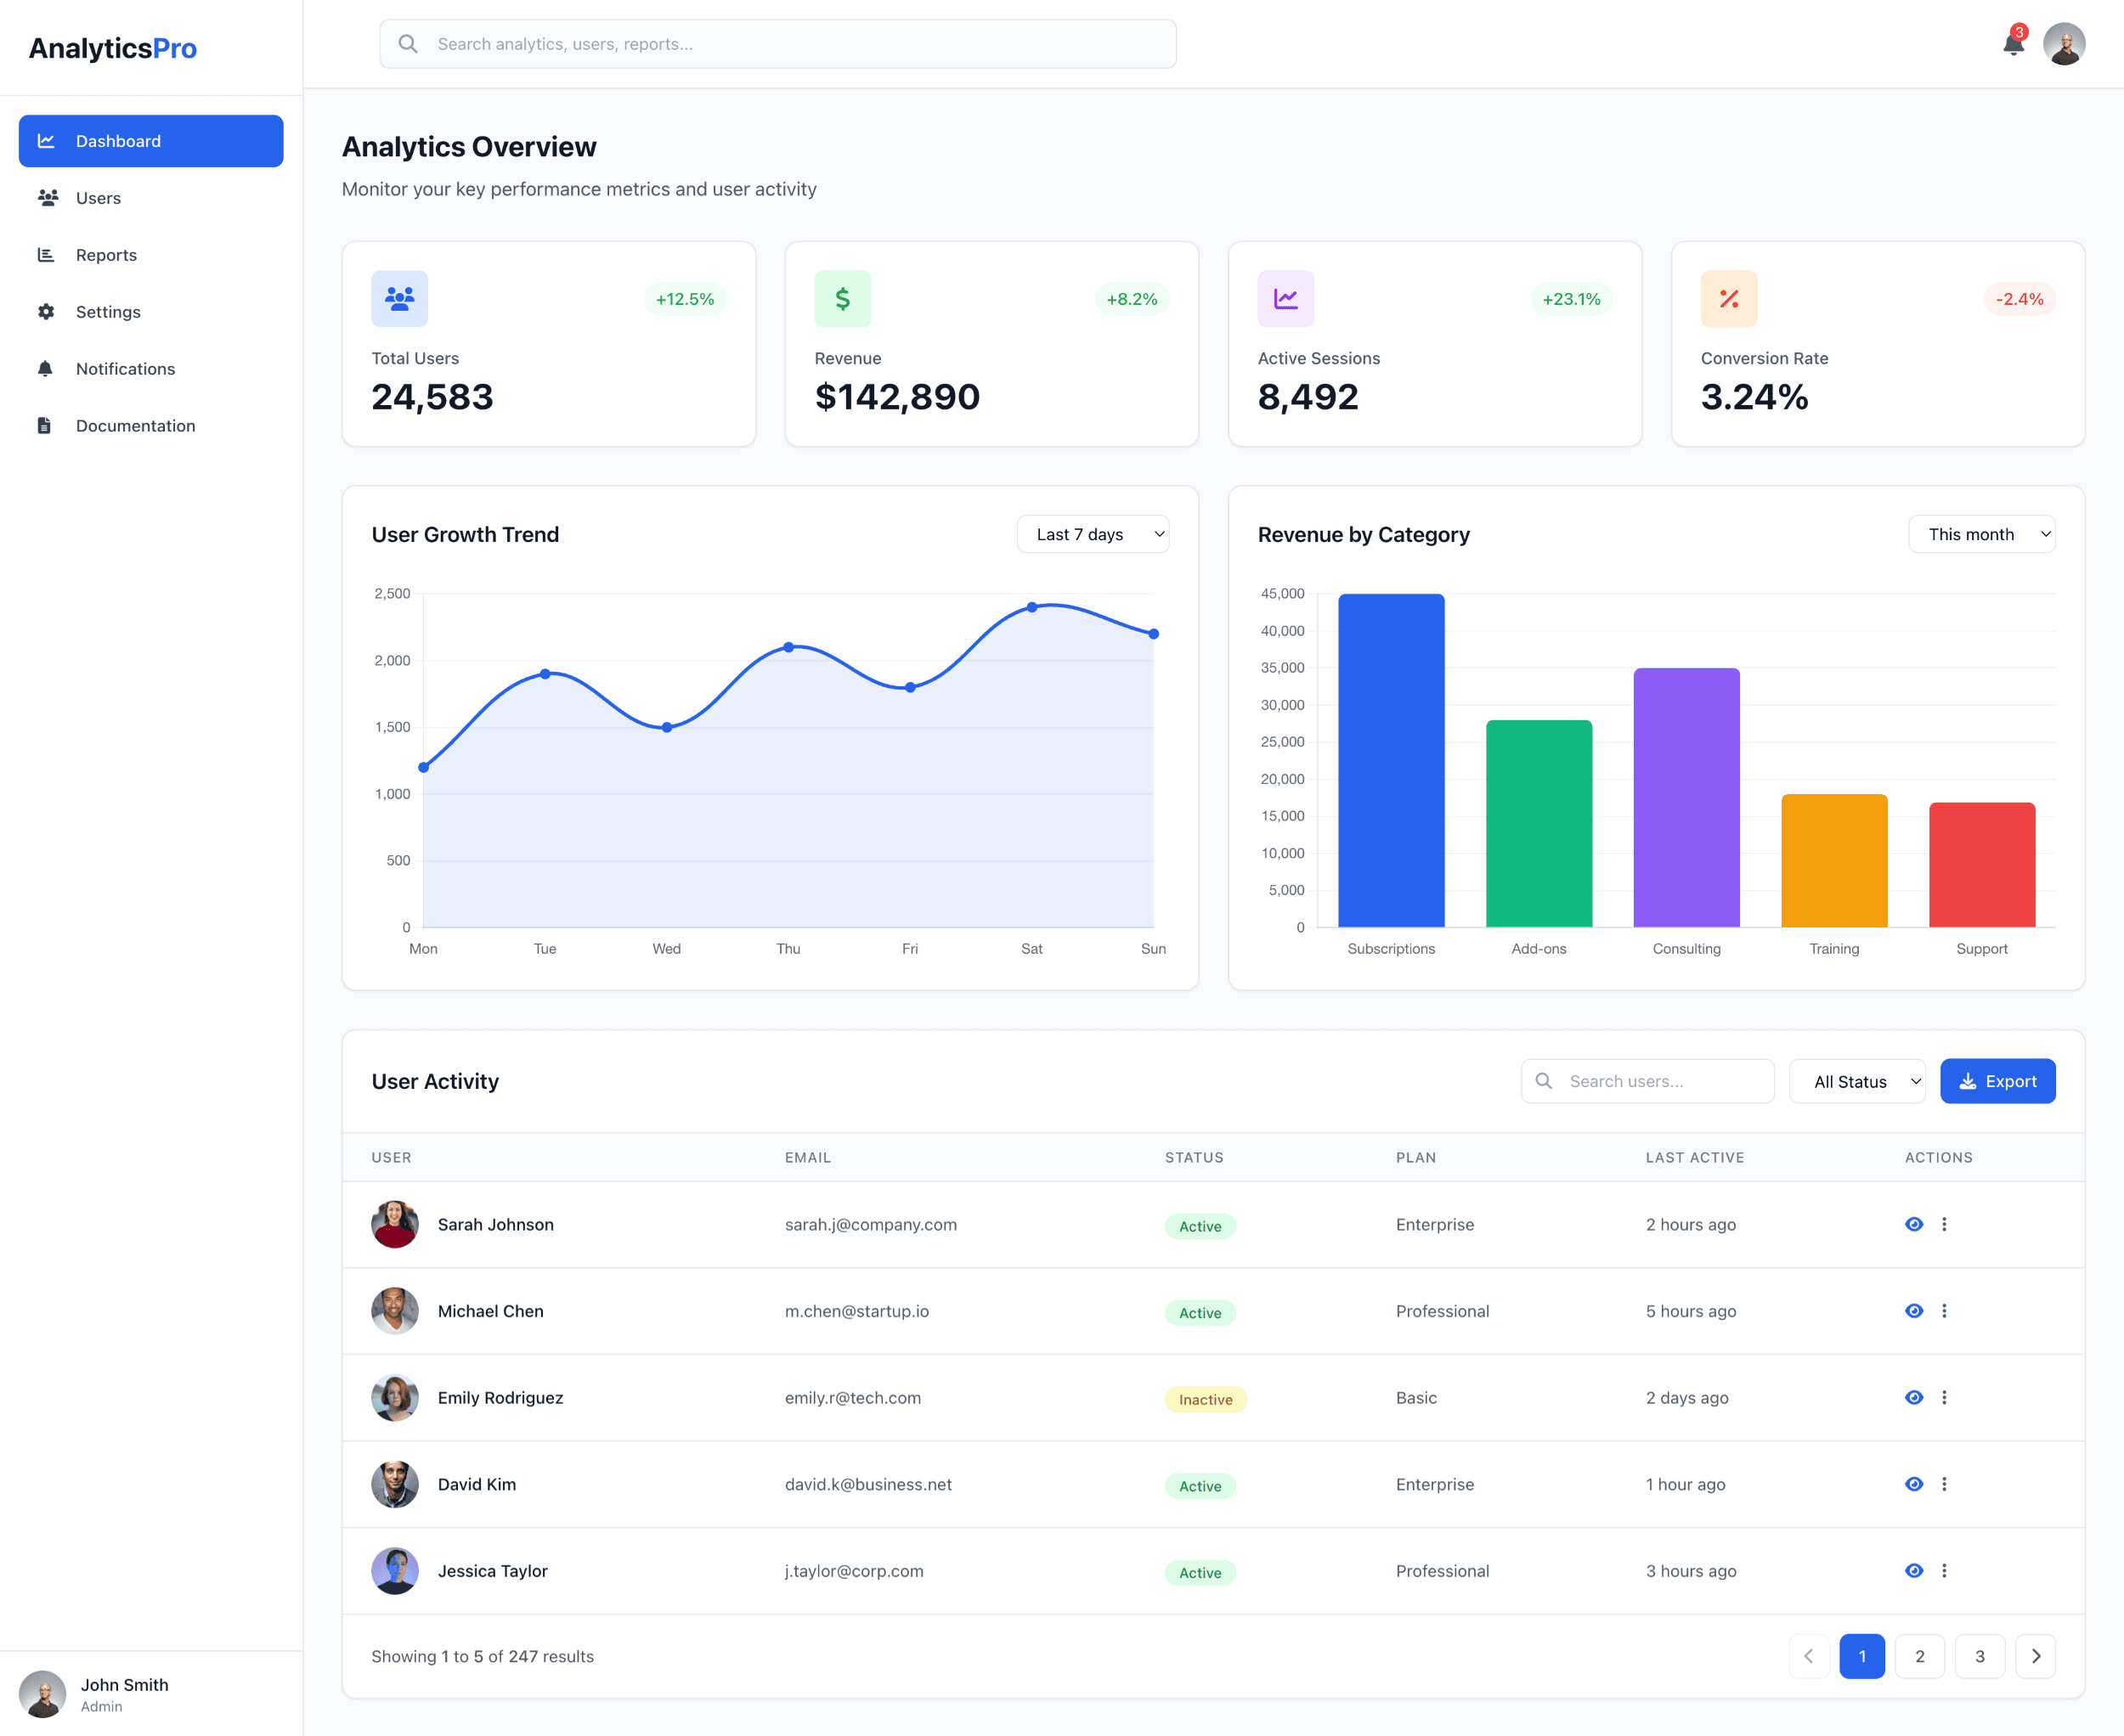Open the All Status filter dropdown
The image size is (2124, 1736).
1857,1081
